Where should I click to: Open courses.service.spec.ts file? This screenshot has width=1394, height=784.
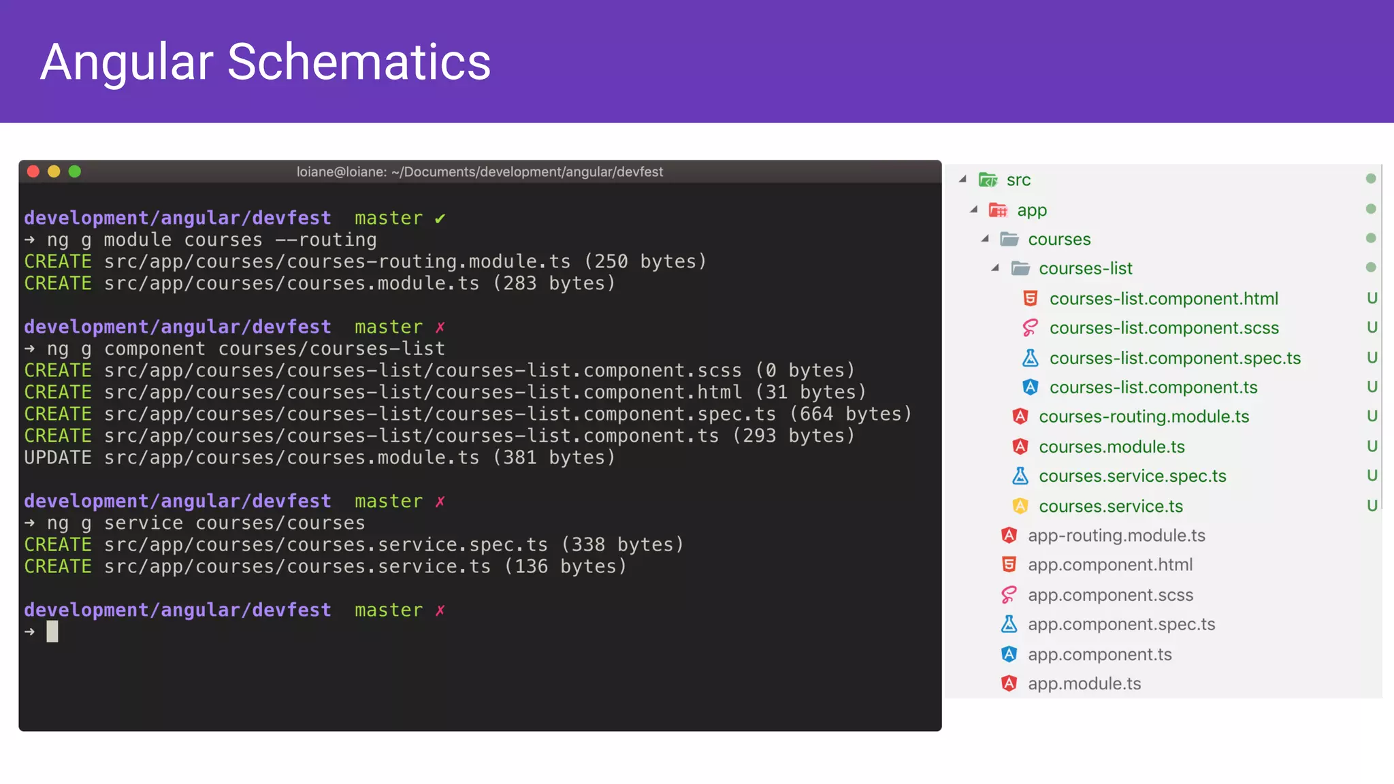pos(1133,476)
